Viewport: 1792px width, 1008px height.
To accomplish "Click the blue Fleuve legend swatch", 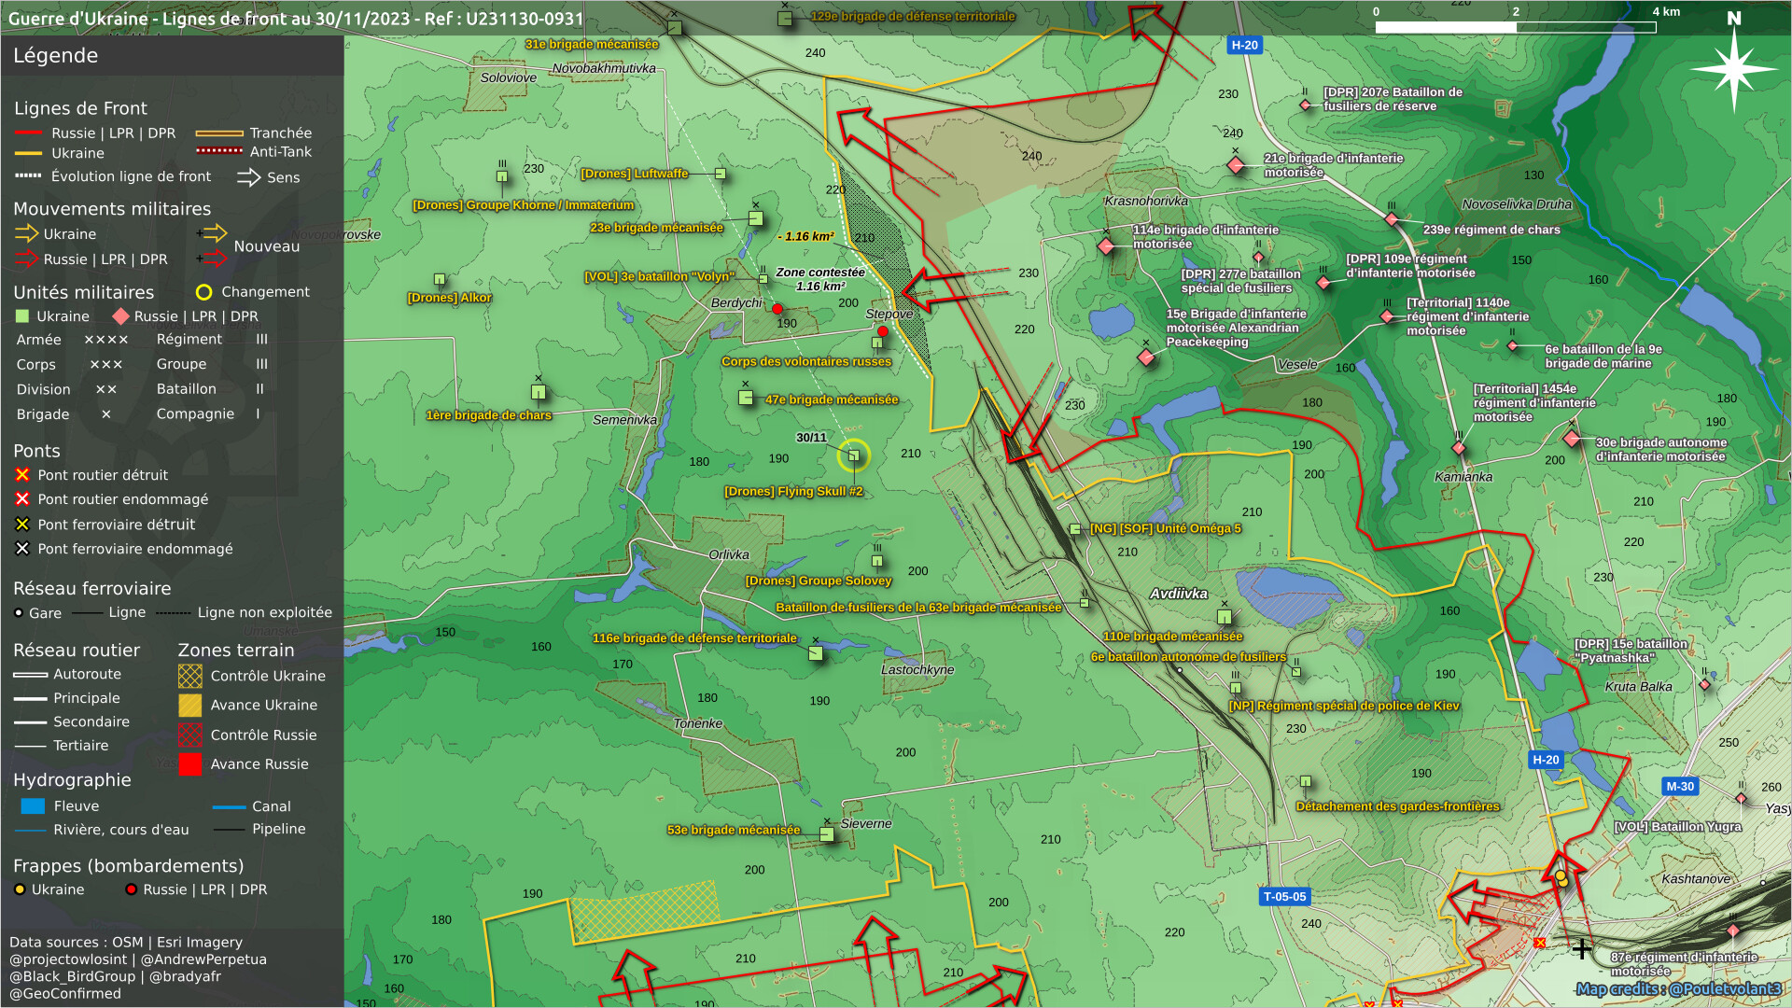I will click(33, 806).
